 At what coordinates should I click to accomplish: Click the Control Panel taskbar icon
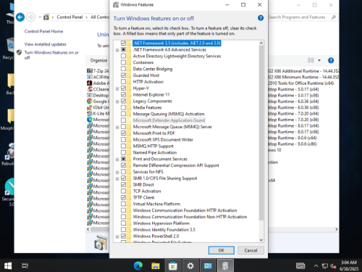pos(208,266)
